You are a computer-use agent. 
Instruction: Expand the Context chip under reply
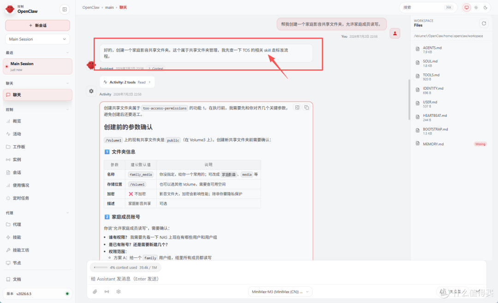coord(156,69)
